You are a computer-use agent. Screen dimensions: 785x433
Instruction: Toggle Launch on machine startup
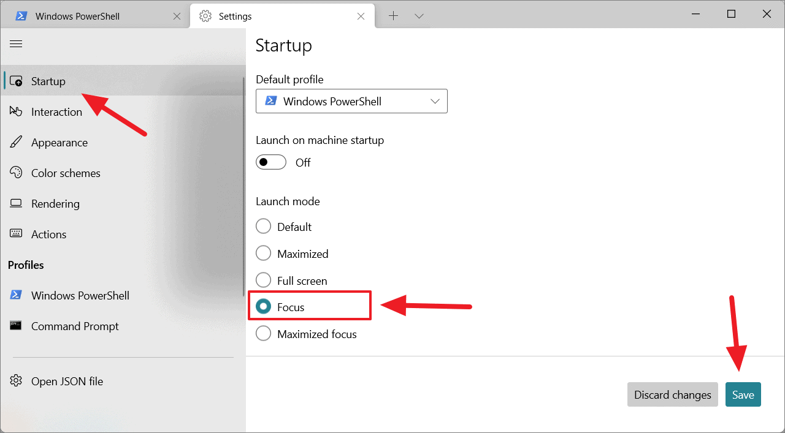click(x=270, y=162)
